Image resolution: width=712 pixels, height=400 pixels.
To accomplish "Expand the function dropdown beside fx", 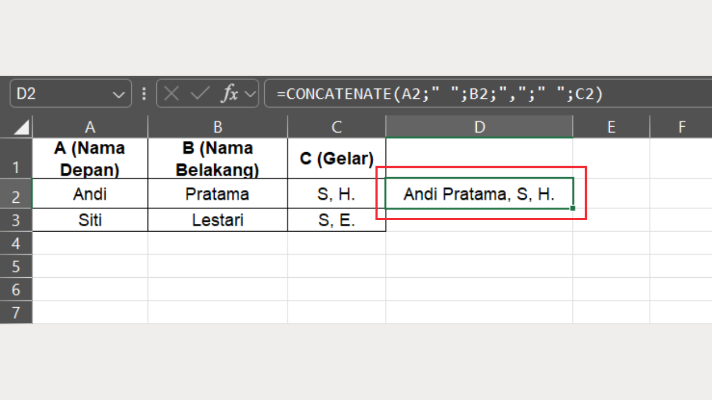I will click(x=251, y=94).
